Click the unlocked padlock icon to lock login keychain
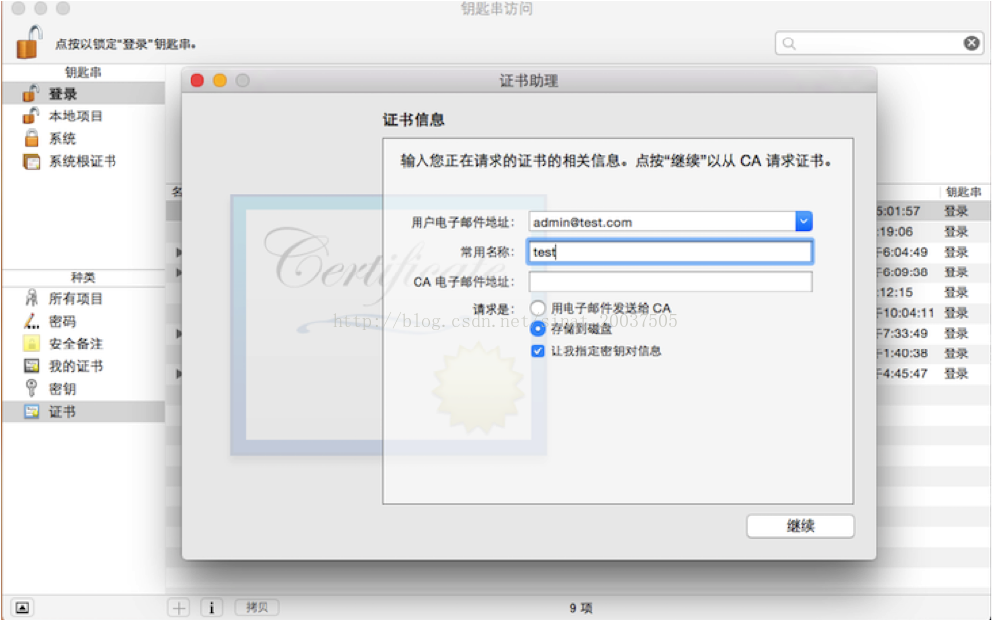This screenshot has height=621, width=992. coord(29,41)
